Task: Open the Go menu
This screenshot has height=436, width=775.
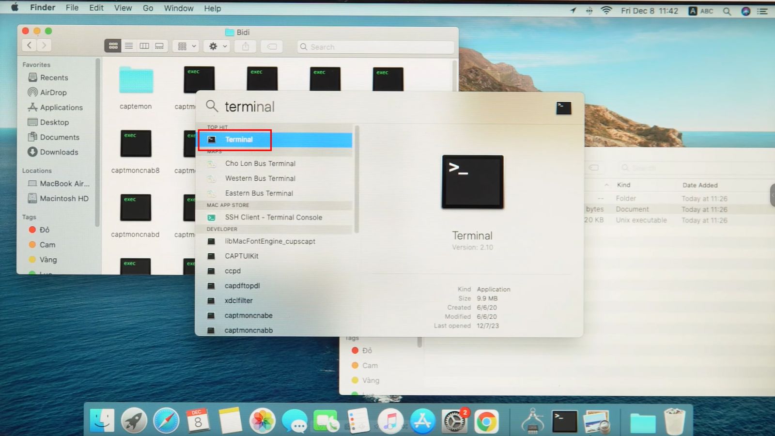Action: [148, 8]
